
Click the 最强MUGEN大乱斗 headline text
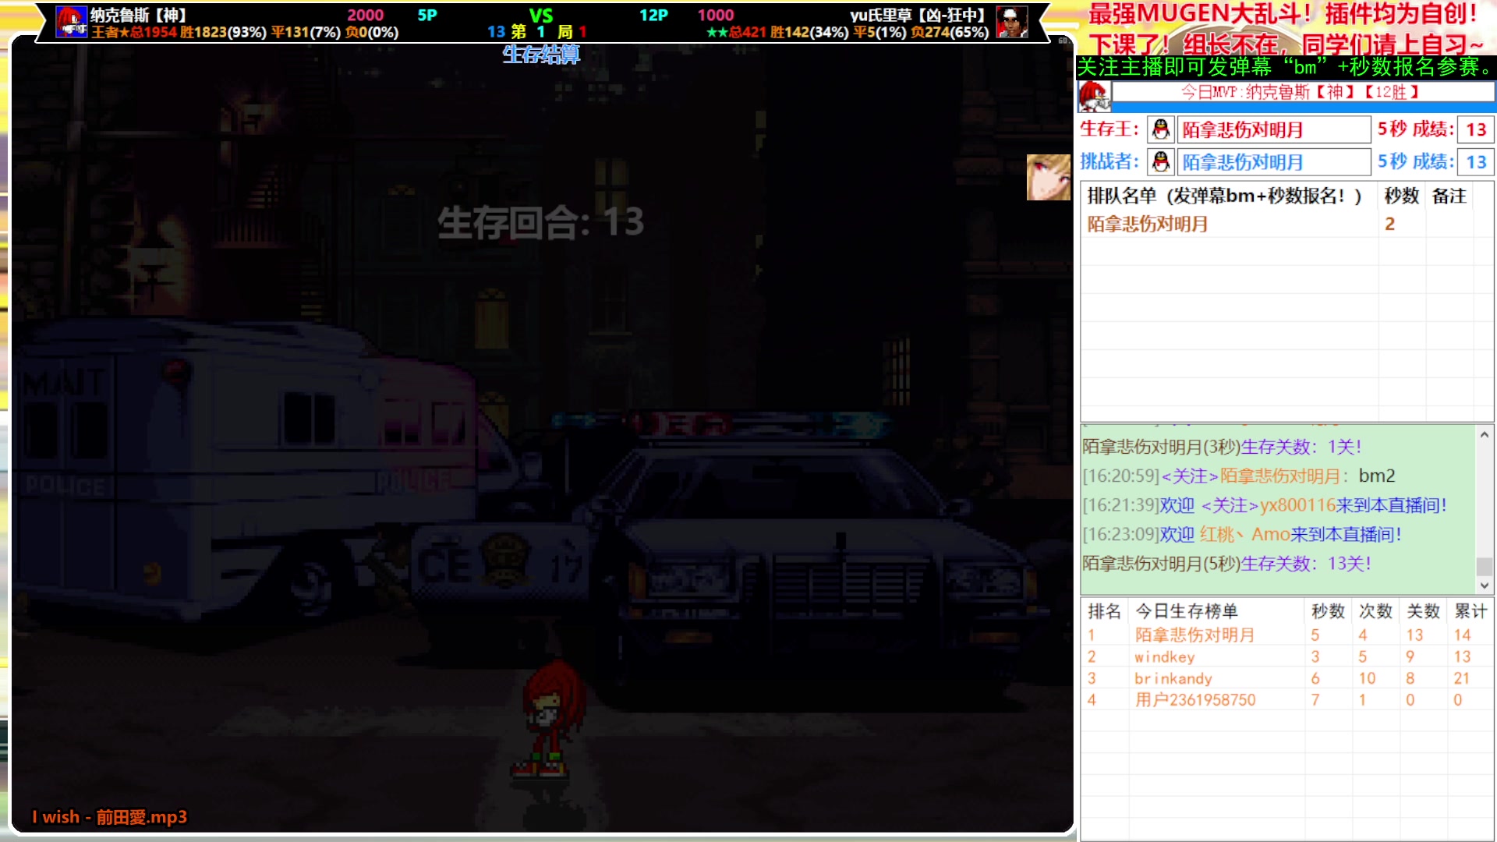click(x=1283, y=13)
